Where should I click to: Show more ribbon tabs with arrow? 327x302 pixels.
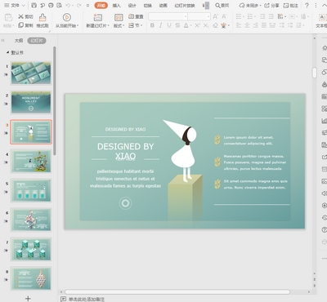[x=207, y=6]
